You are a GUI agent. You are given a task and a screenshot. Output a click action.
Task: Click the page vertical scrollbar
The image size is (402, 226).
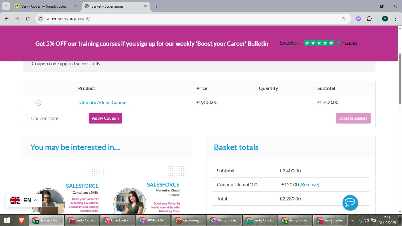400,79
